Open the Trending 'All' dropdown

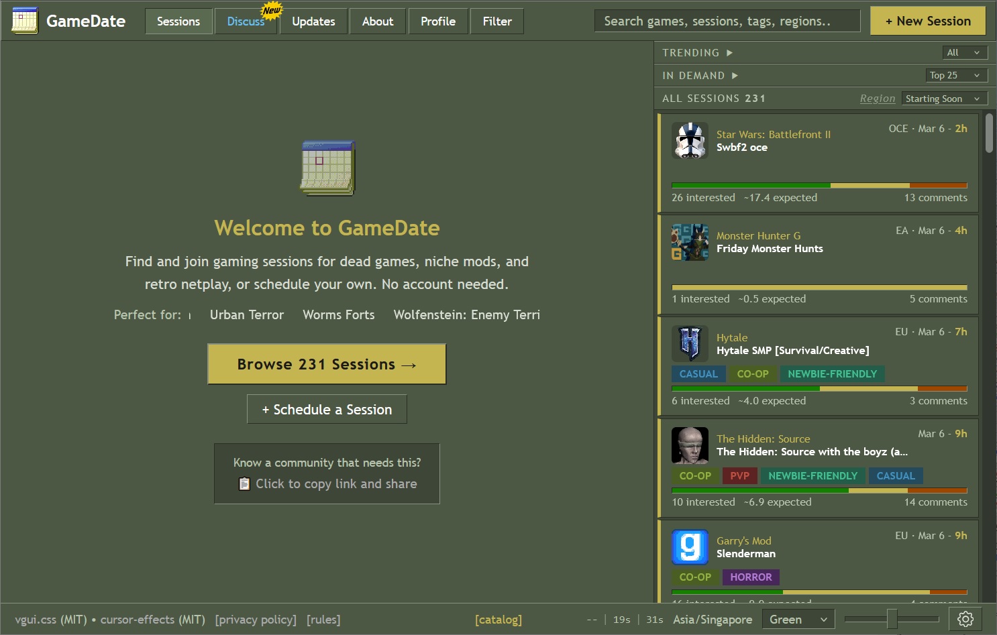965,52
